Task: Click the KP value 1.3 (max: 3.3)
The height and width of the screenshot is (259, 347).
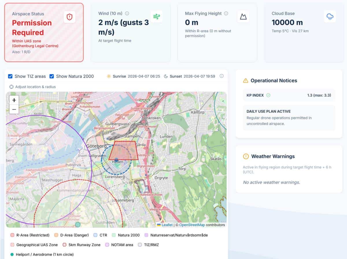Action: 319,95
